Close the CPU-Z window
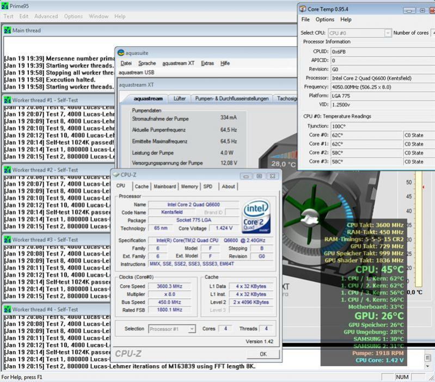 (272, 176)
